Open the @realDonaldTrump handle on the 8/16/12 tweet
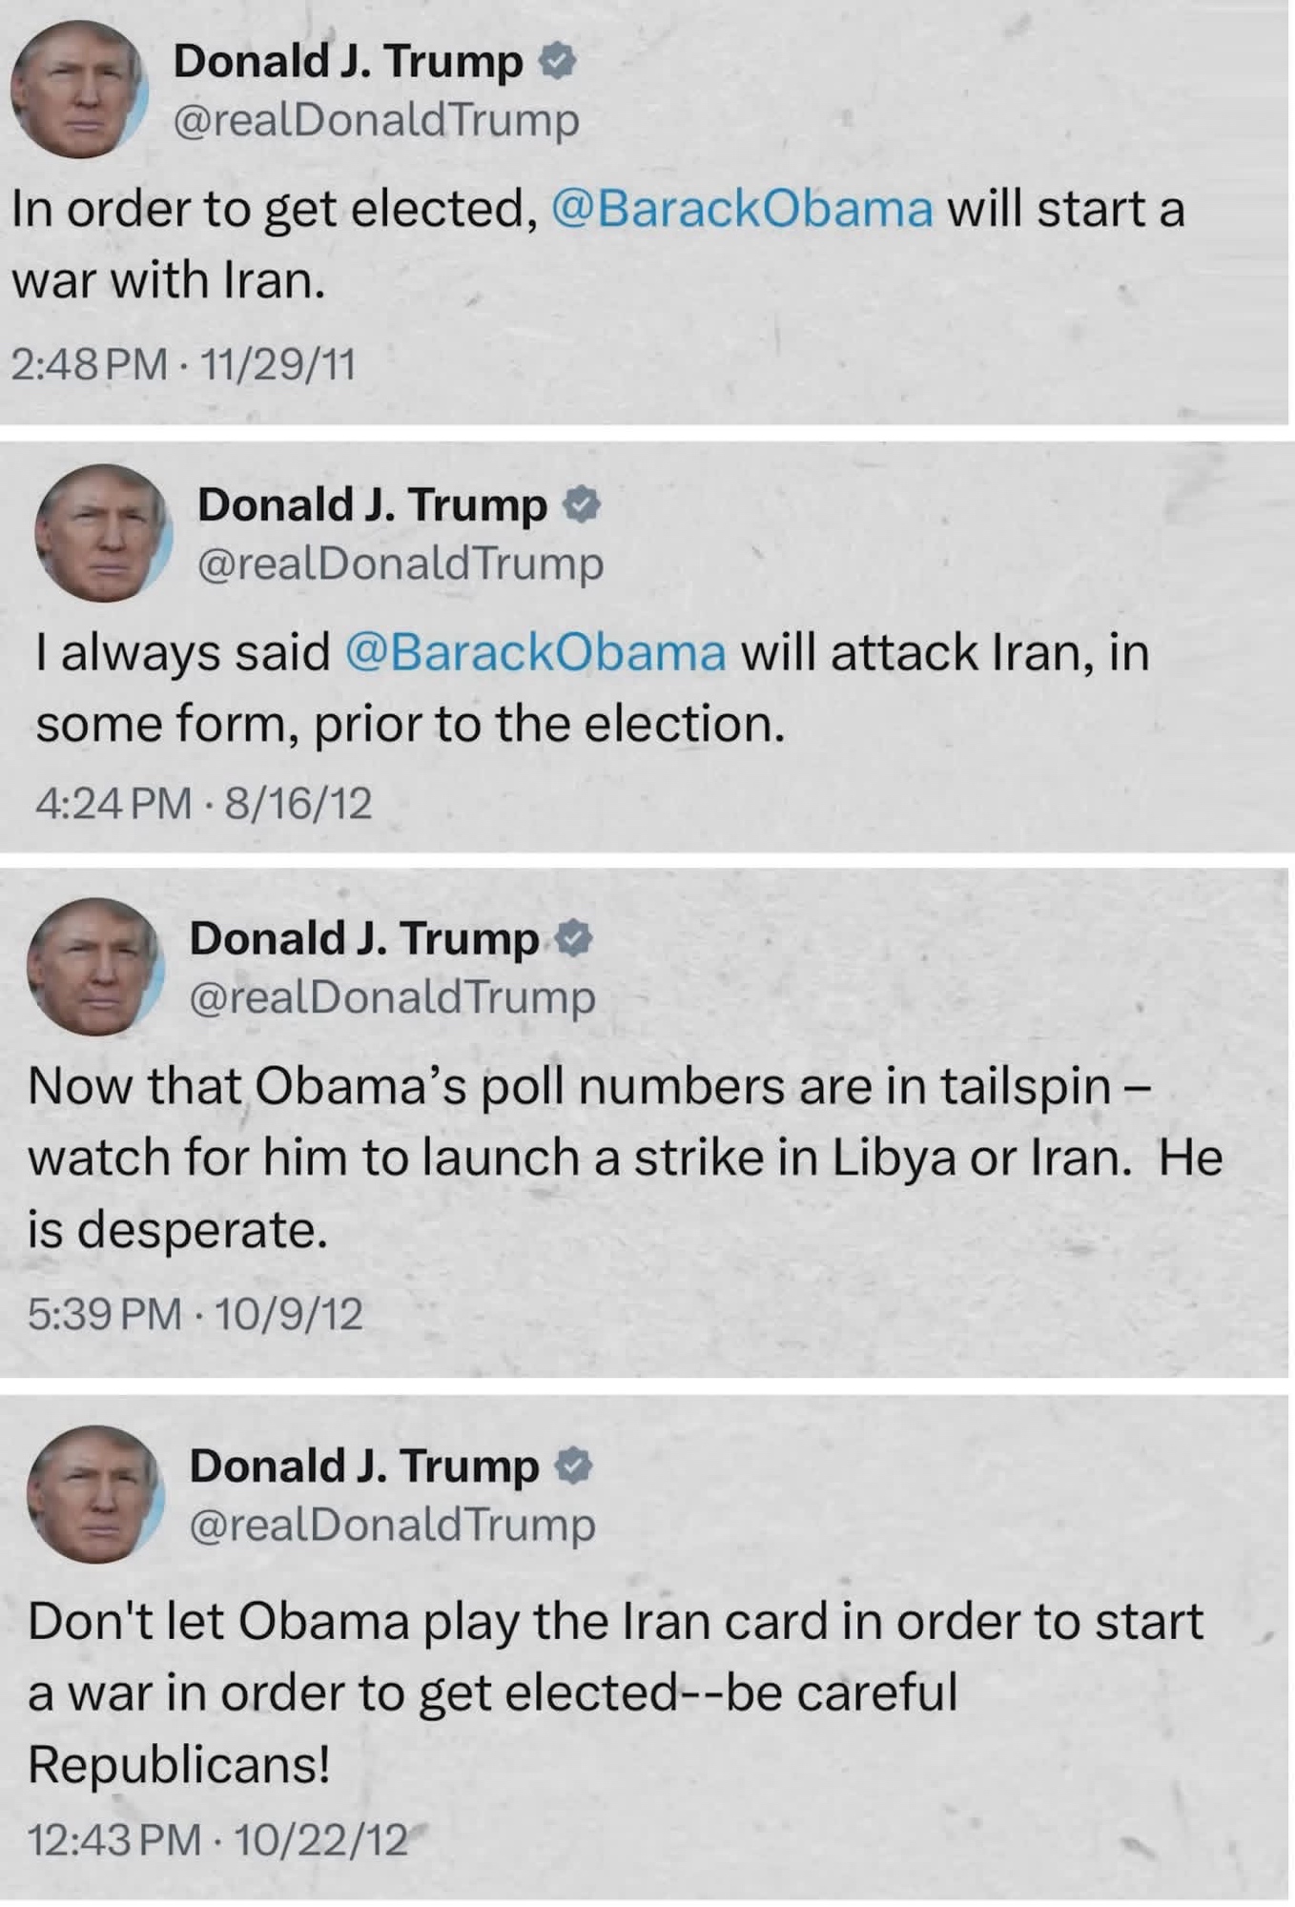 click(x=401, y=564)
